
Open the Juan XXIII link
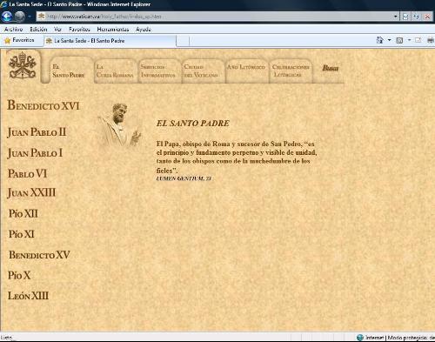(x=31, y=193)
